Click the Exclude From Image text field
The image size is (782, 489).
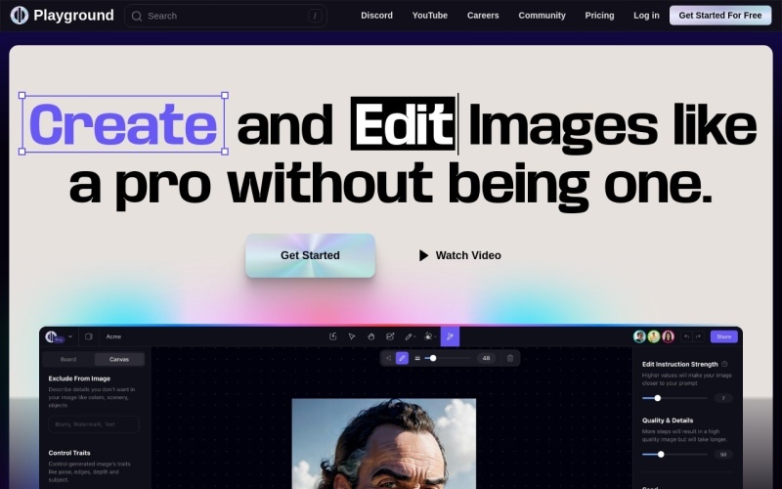click(94, 424)
